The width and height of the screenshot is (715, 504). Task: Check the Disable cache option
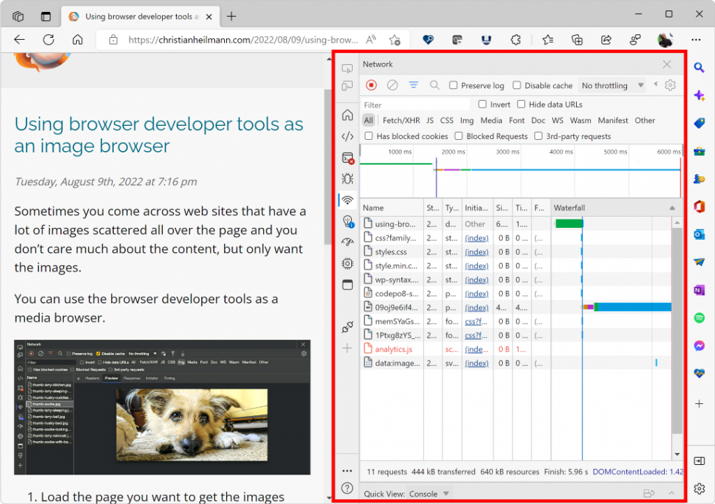pyautogui.click(x=517, y=85)
